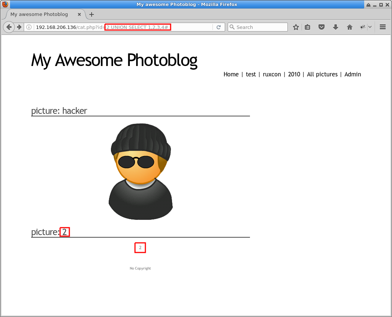Maximize the Firefox window

381,4
